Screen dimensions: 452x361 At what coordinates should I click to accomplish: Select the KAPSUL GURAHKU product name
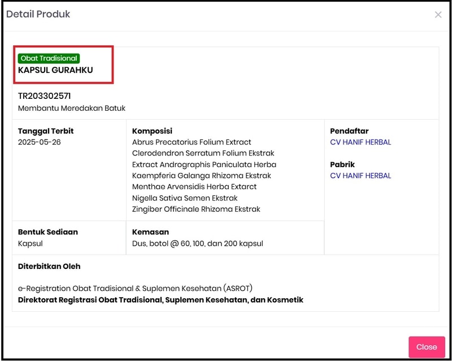tap(55, 70)
